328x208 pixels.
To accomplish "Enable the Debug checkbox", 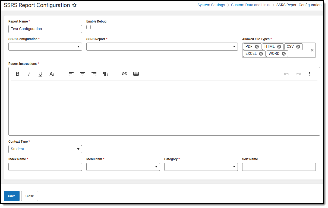I will coord(88,27).
